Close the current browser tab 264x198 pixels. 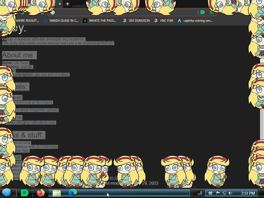click(60, 4)
